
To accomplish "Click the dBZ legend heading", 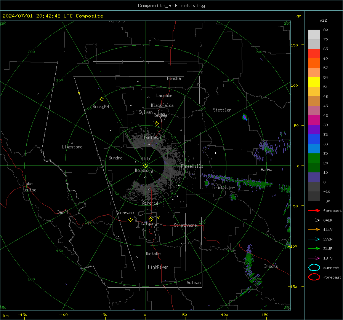I will tap(323, 20).
